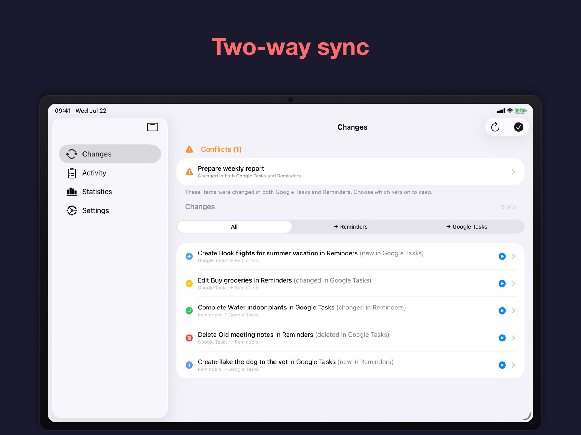Run sync for Edit Buy groceries
The height and width of the screenshot is (435, 581).
(x=502, y=284)
